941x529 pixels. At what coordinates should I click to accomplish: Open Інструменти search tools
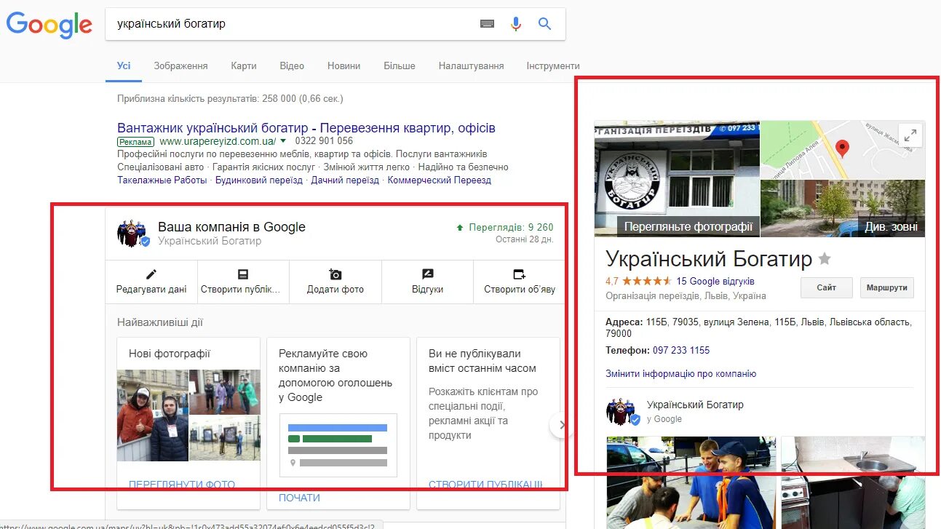pos(553,65)
